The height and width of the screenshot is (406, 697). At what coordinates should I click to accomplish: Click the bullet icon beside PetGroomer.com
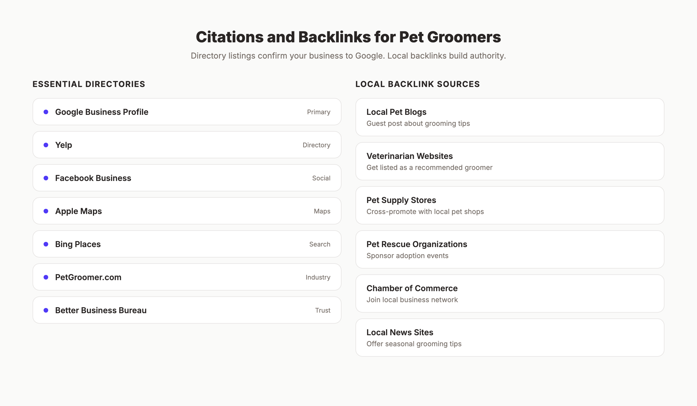click(x=46, y=277)
